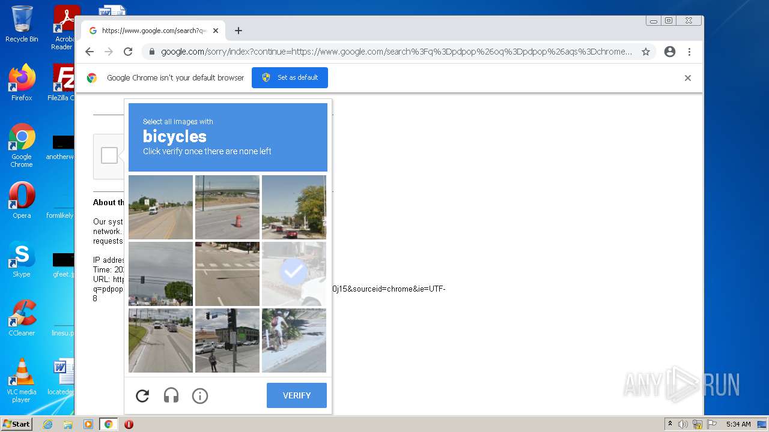The image size is (769, 432).
Task: Get an audio challenge via headphones icon
Action: 171,396
